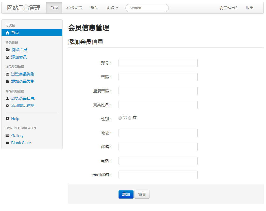Open the Gallery template link
The height and width of the screenshot is (211, 266).
17,135
